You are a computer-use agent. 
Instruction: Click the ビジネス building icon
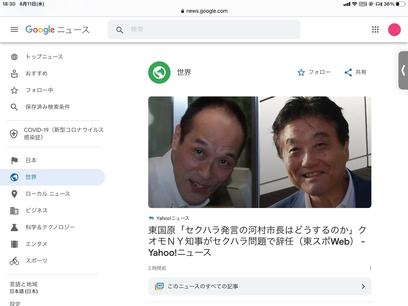[14, 211]
